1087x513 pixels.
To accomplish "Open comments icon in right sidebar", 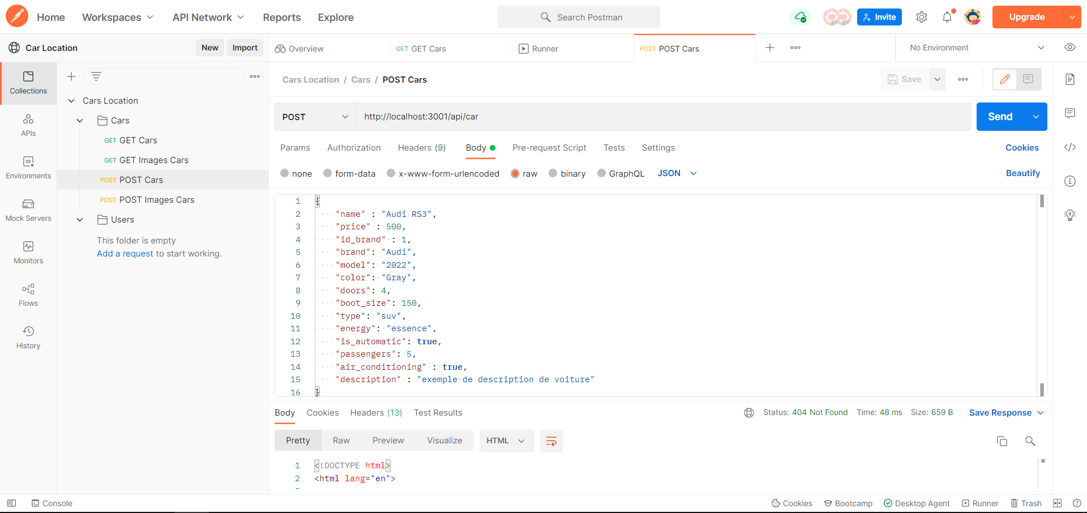I will (1070, 113).
